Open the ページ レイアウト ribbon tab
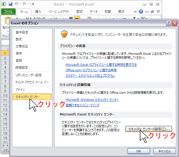The width and height of the screenshot is (179, 157). (x=59, y=12)
